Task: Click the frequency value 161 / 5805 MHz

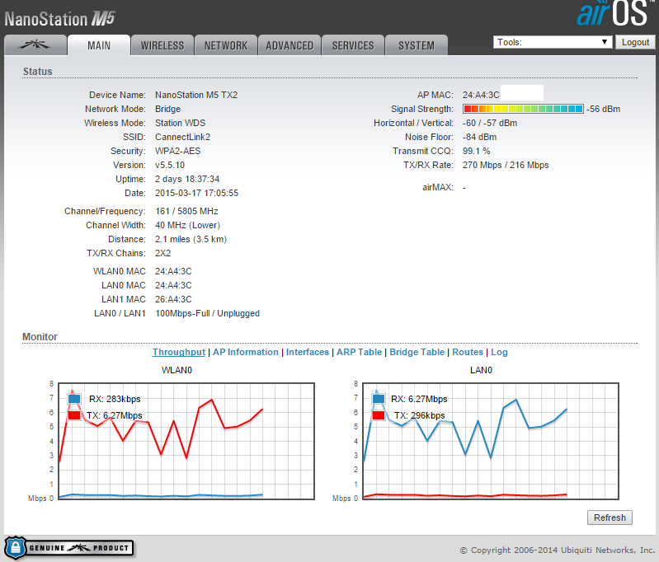Action: (x=186, y=211)
